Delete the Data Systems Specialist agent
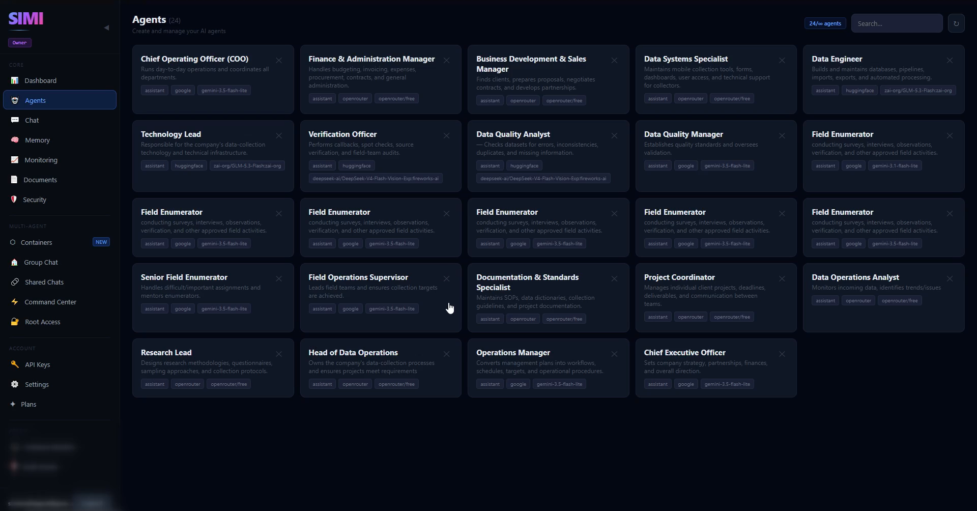The width and height of the screenshot is (977, 511). (x=782, y=61)
